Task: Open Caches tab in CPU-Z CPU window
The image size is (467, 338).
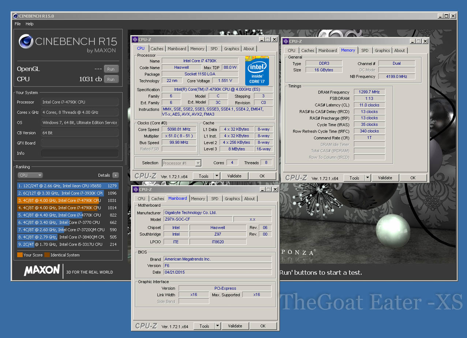Action: click(157, 49)
